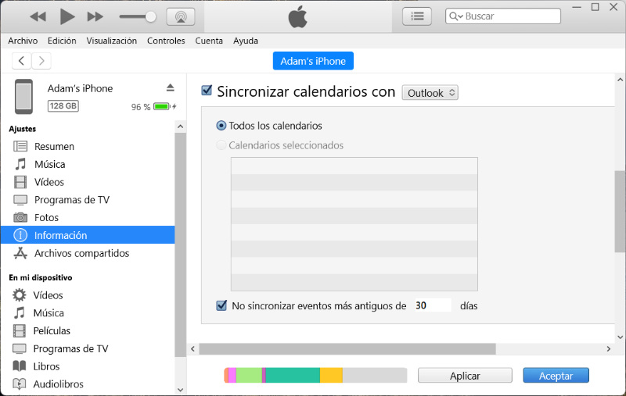Click the light green storage bar segment
626x396 pixels.
(x=249, y=375)
